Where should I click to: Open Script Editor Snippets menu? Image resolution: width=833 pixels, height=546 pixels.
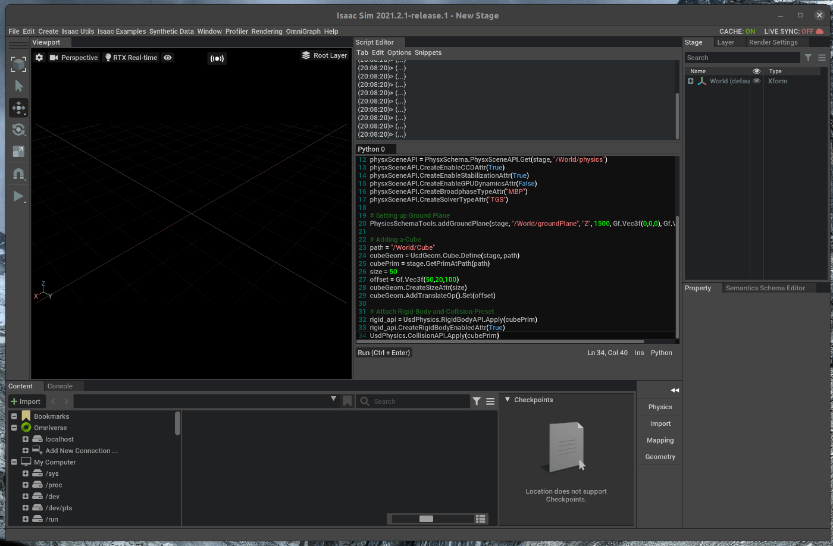click(428, 52)
